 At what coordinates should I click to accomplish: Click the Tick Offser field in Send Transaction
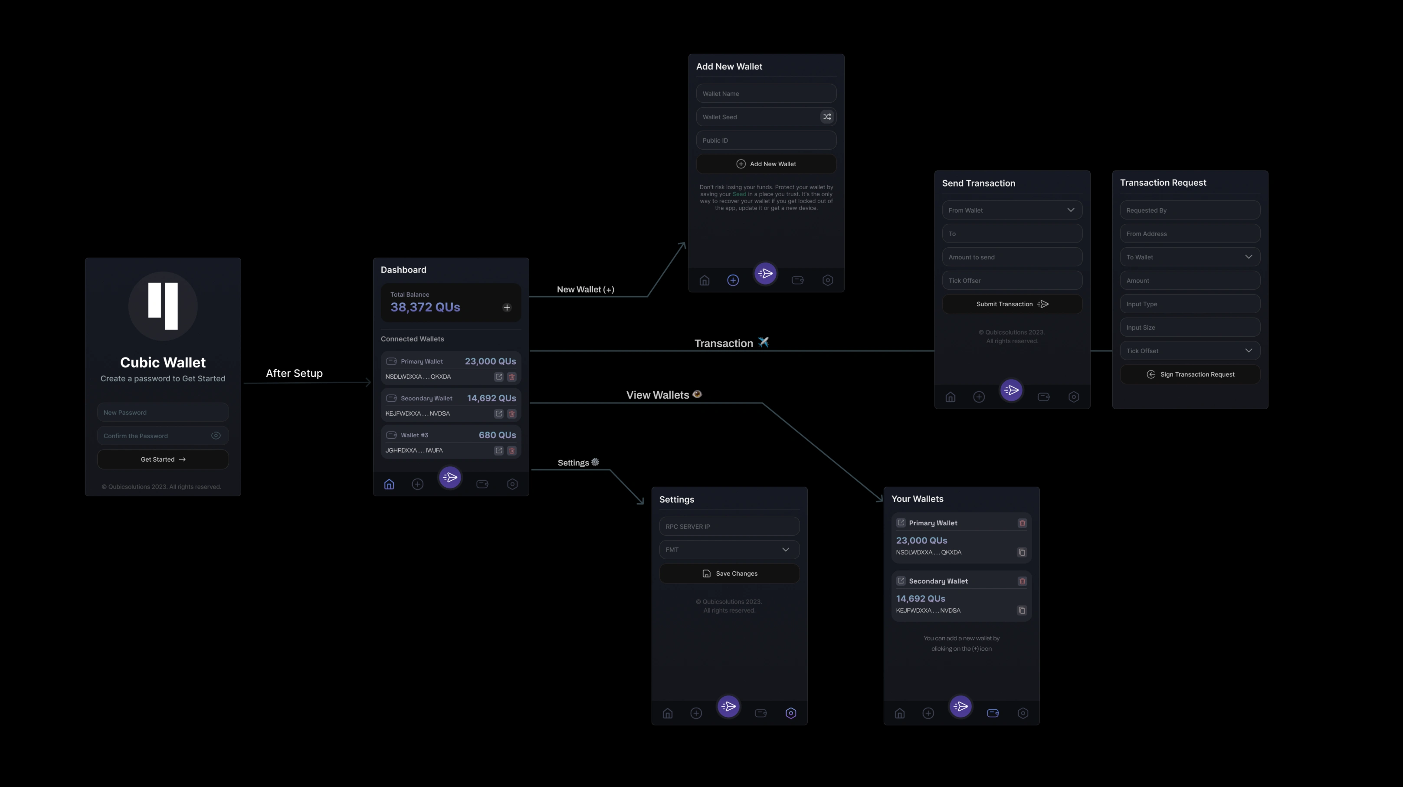1013,281
